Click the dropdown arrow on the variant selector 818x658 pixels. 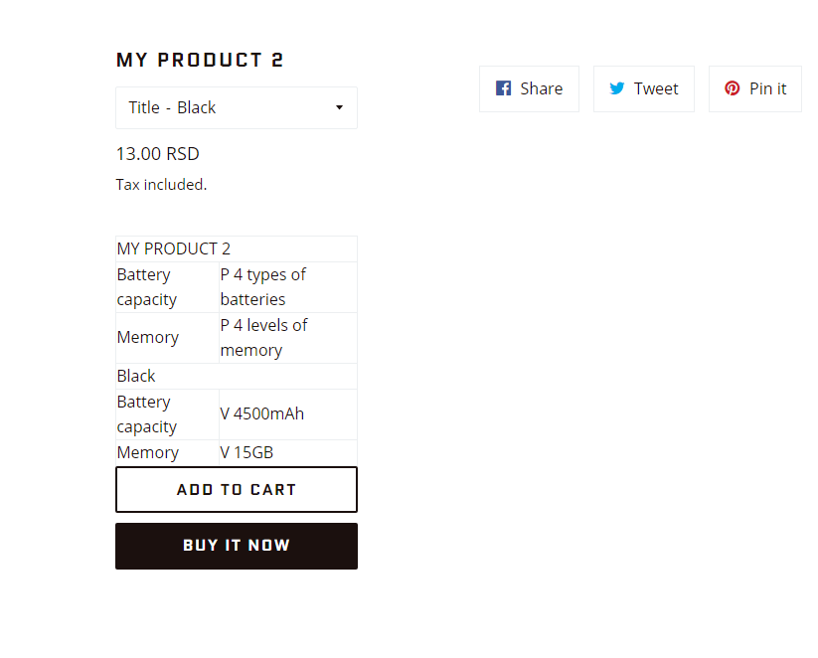(x=339, y=107)
